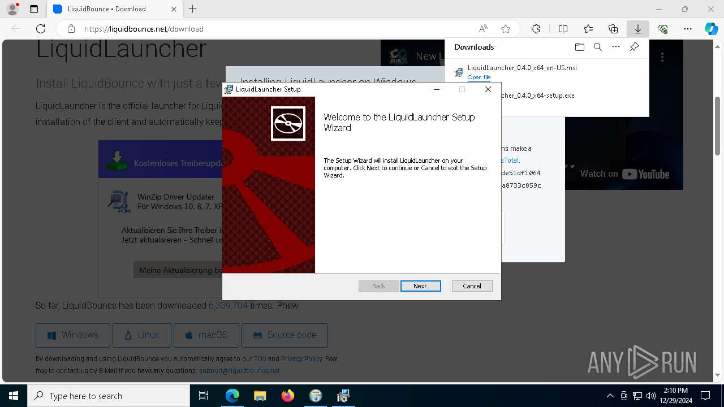This screenshot has width=724, height=407.
Task: Open the volume tray icon
Action: [651, 396]
